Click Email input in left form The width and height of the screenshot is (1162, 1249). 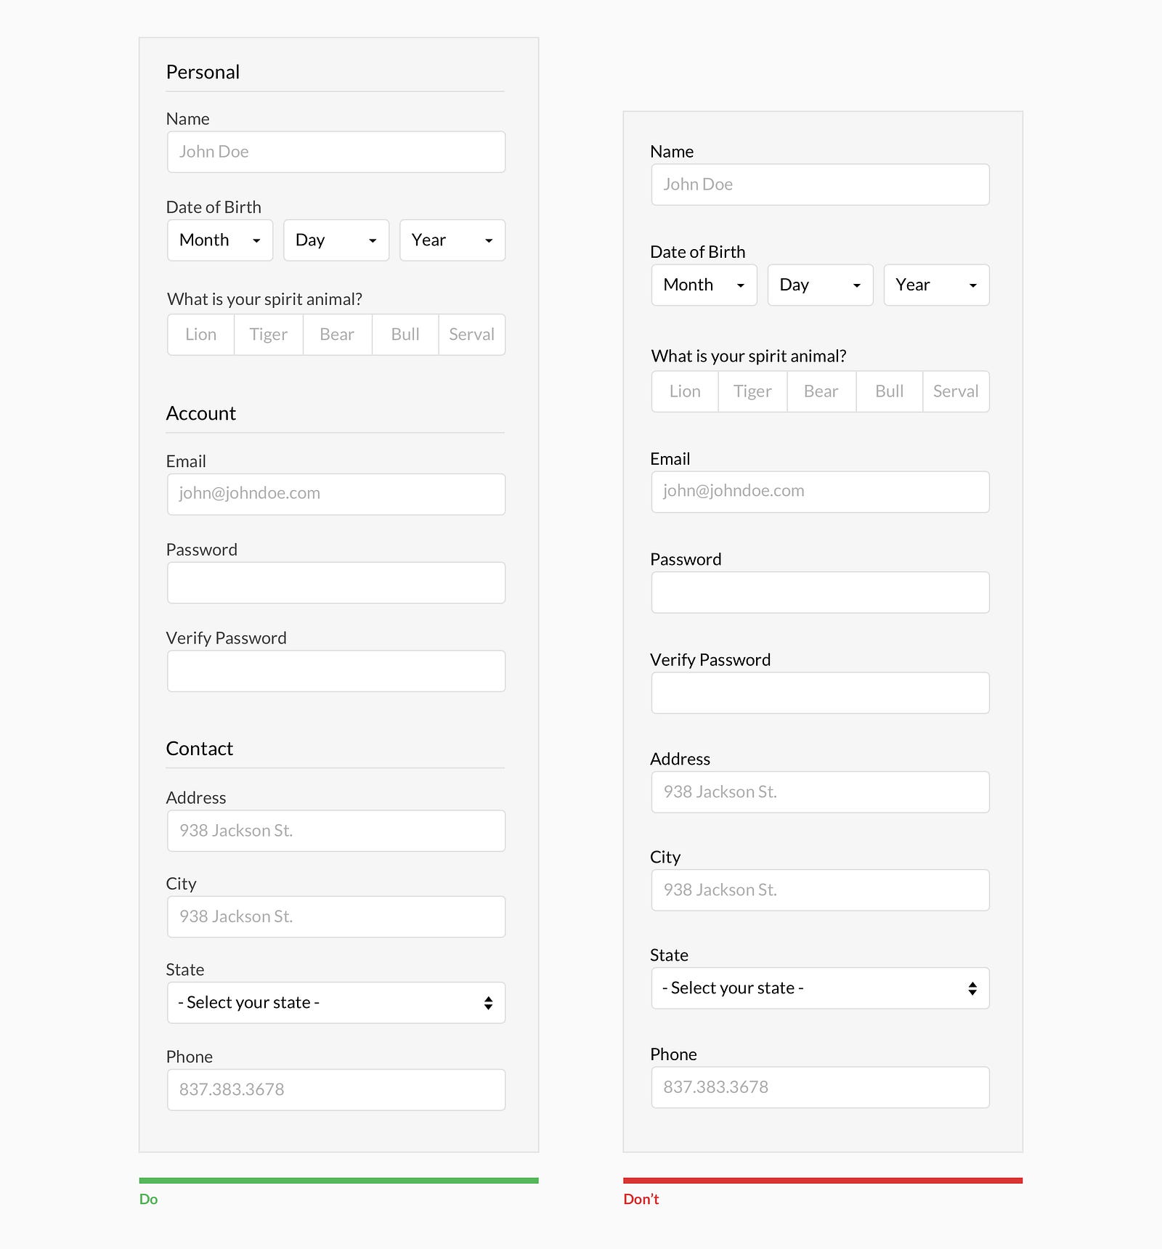tap(336, 494)
